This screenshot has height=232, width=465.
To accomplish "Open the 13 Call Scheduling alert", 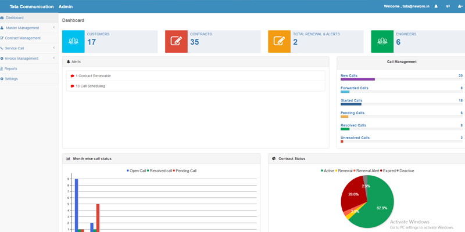I will coord(90,86).
